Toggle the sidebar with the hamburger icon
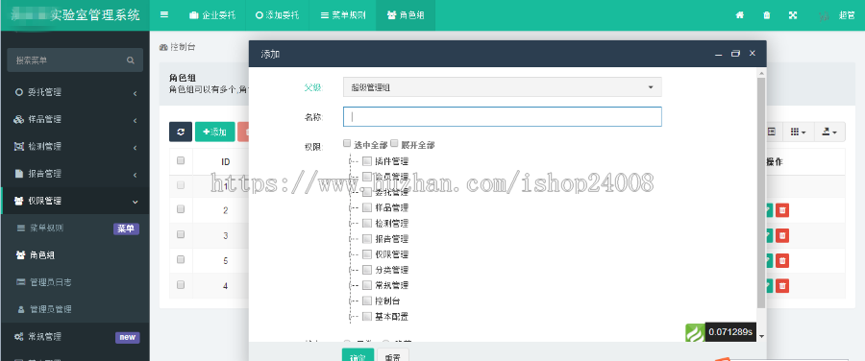Image resolution: width=865 pixels, height=361 pixels. pos(164,14)
